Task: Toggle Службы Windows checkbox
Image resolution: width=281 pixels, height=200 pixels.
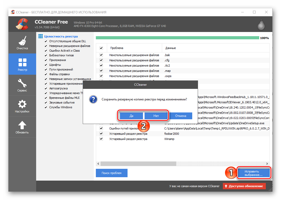Action: (x=46, y=107)
